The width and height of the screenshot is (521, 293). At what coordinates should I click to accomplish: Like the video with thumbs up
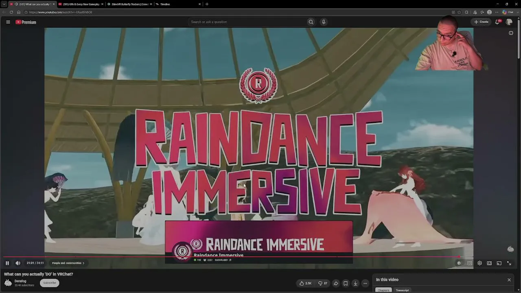pos(306,283)
